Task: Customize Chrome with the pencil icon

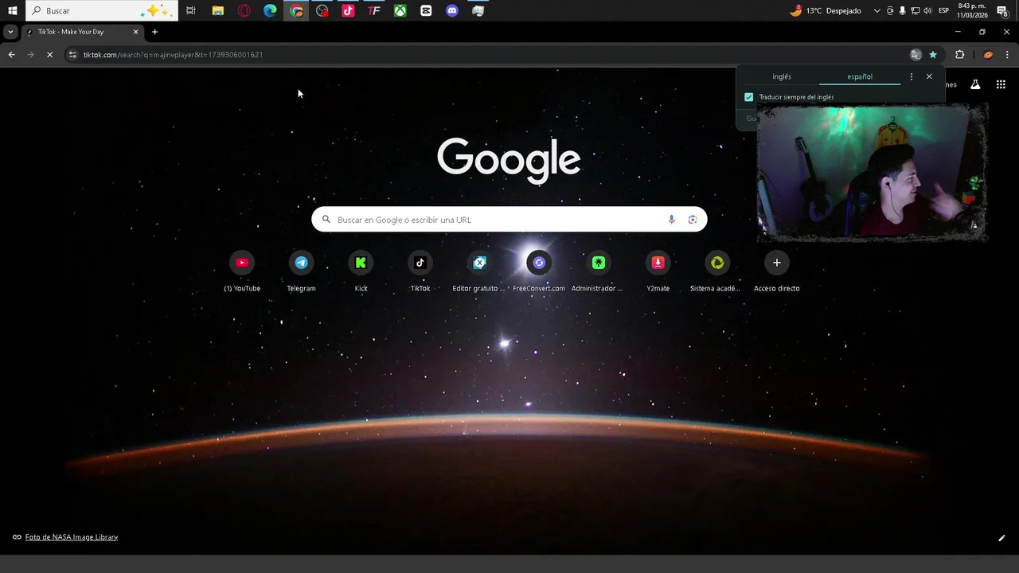Action: click(1001, 538)
